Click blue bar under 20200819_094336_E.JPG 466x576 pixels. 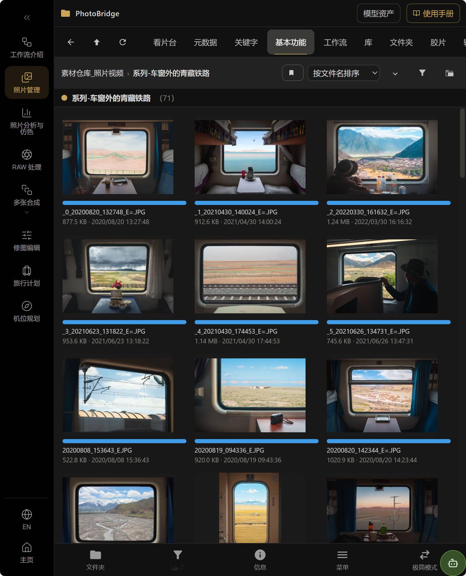[x=256, y=441]
